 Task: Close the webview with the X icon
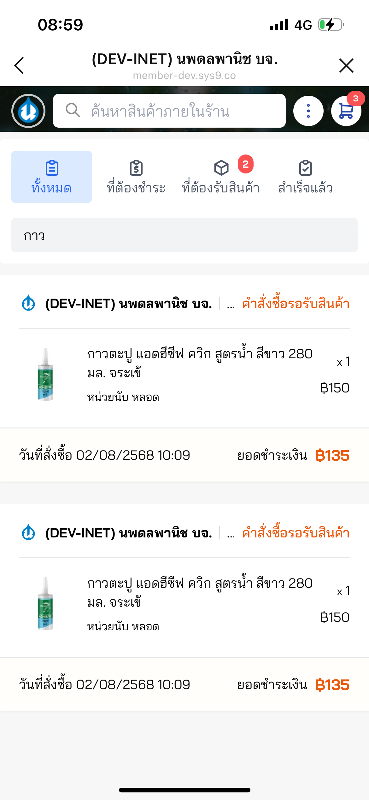(x=346, y=65)
